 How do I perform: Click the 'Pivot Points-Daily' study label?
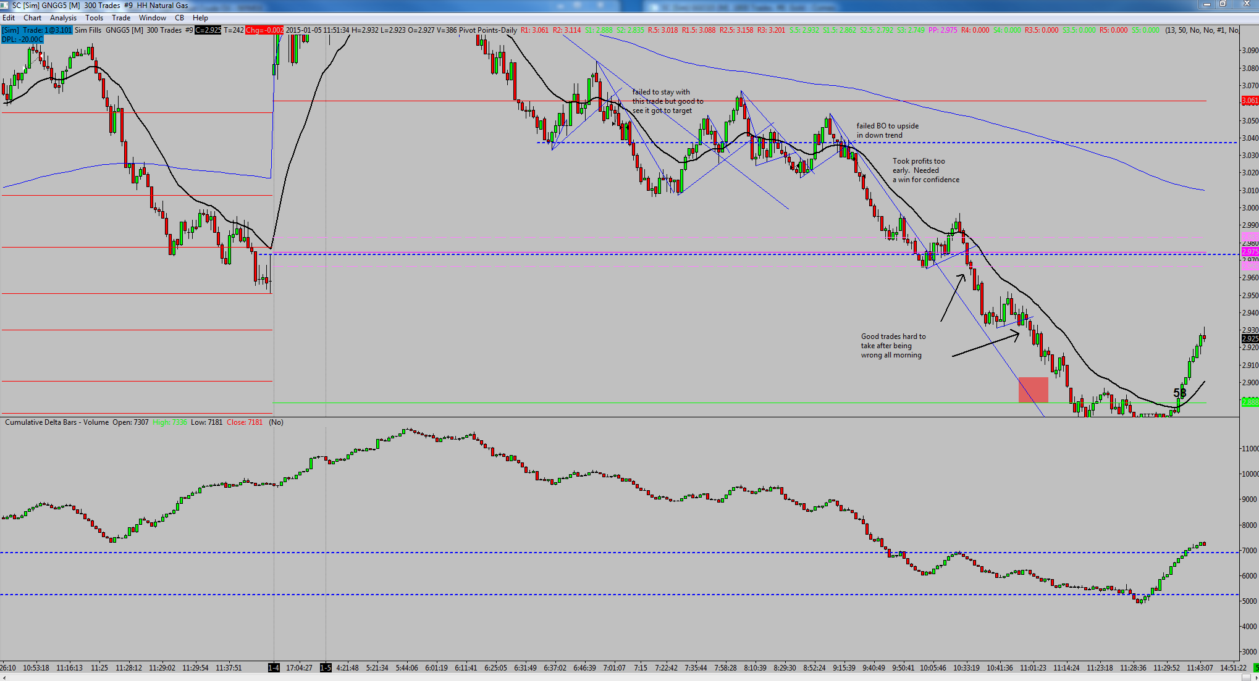pyautogui.click(x=488, y=30)
